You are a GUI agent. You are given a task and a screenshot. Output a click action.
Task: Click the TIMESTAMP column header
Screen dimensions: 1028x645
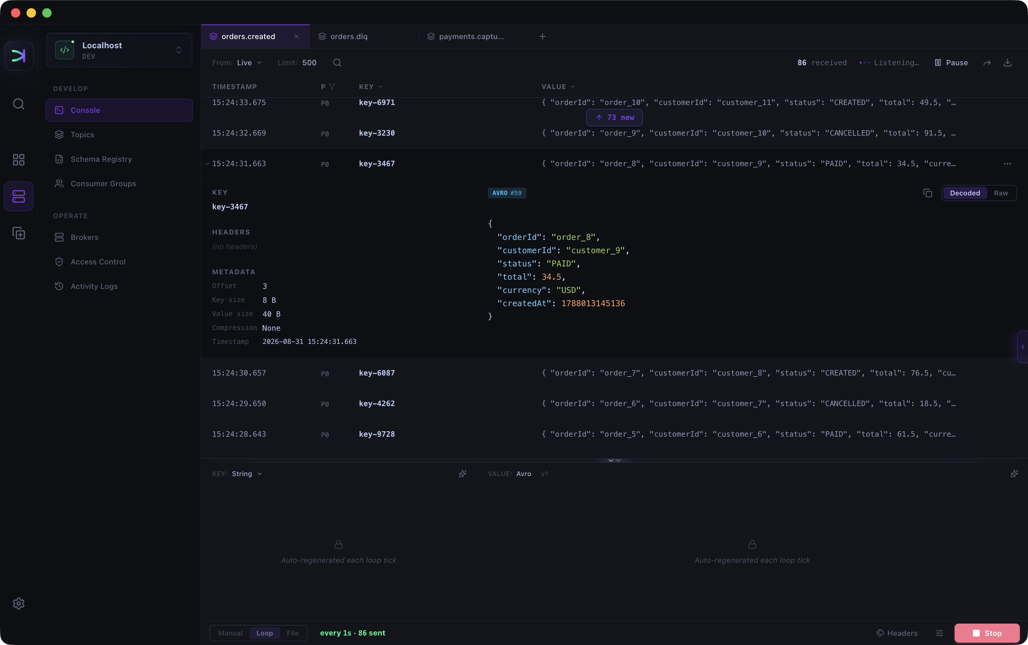234,87
